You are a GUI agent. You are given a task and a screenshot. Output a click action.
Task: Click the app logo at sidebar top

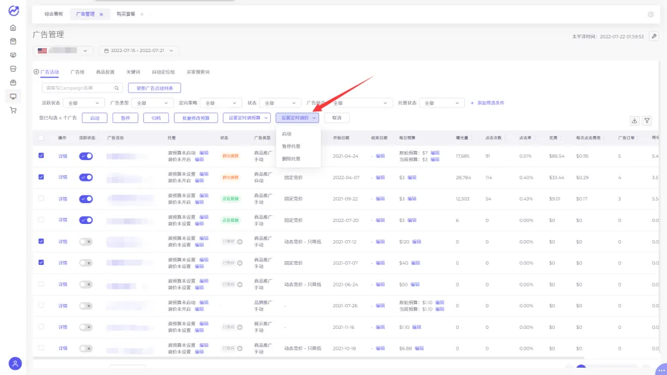[14, 10]
